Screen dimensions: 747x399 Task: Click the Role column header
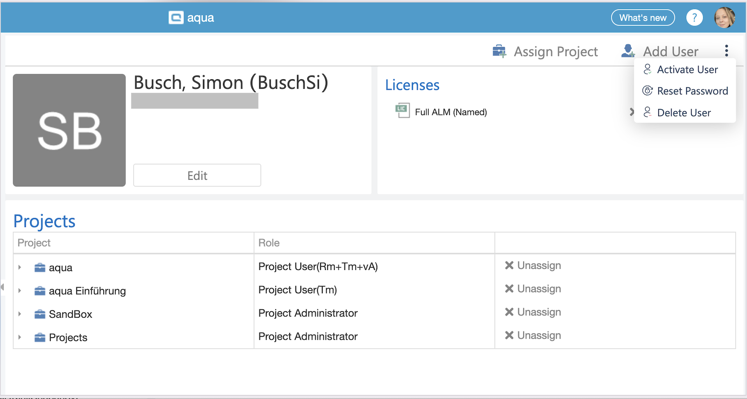(x=269, y=243)
